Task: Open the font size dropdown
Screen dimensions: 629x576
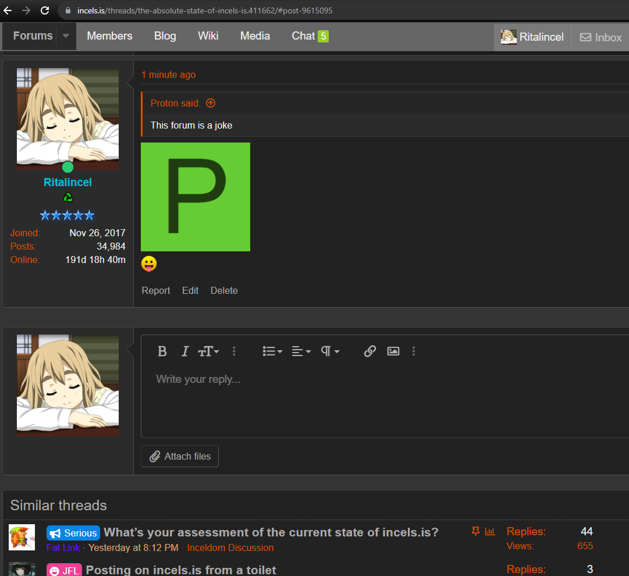Action: (208, 351)
